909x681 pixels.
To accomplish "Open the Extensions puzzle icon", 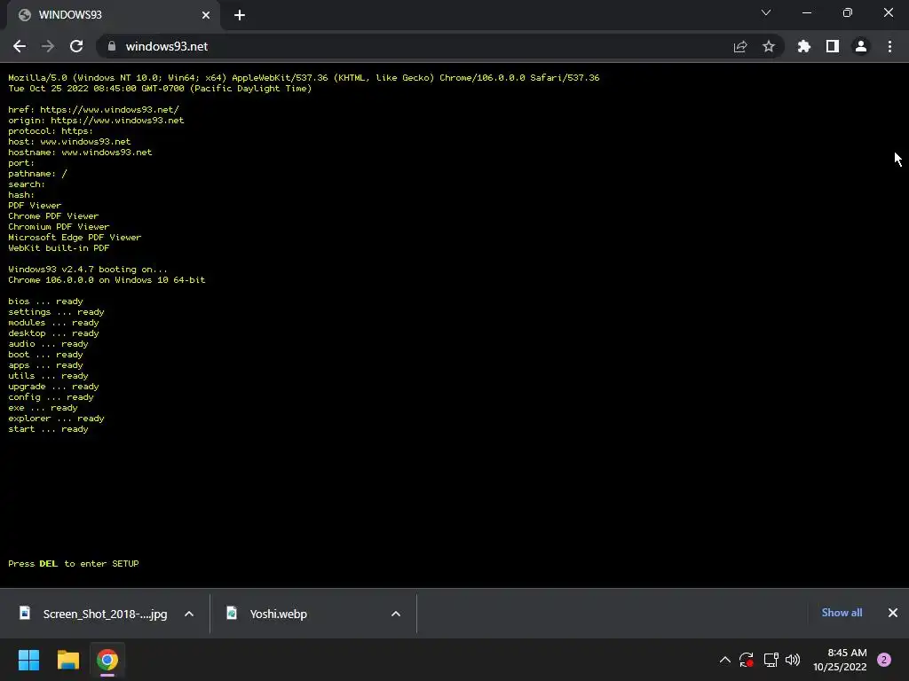I will coord(804,46).
